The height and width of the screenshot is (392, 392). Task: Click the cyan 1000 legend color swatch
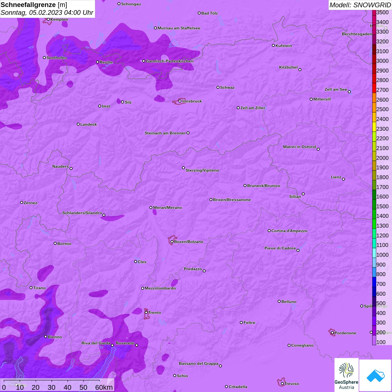tap(374, 253)
